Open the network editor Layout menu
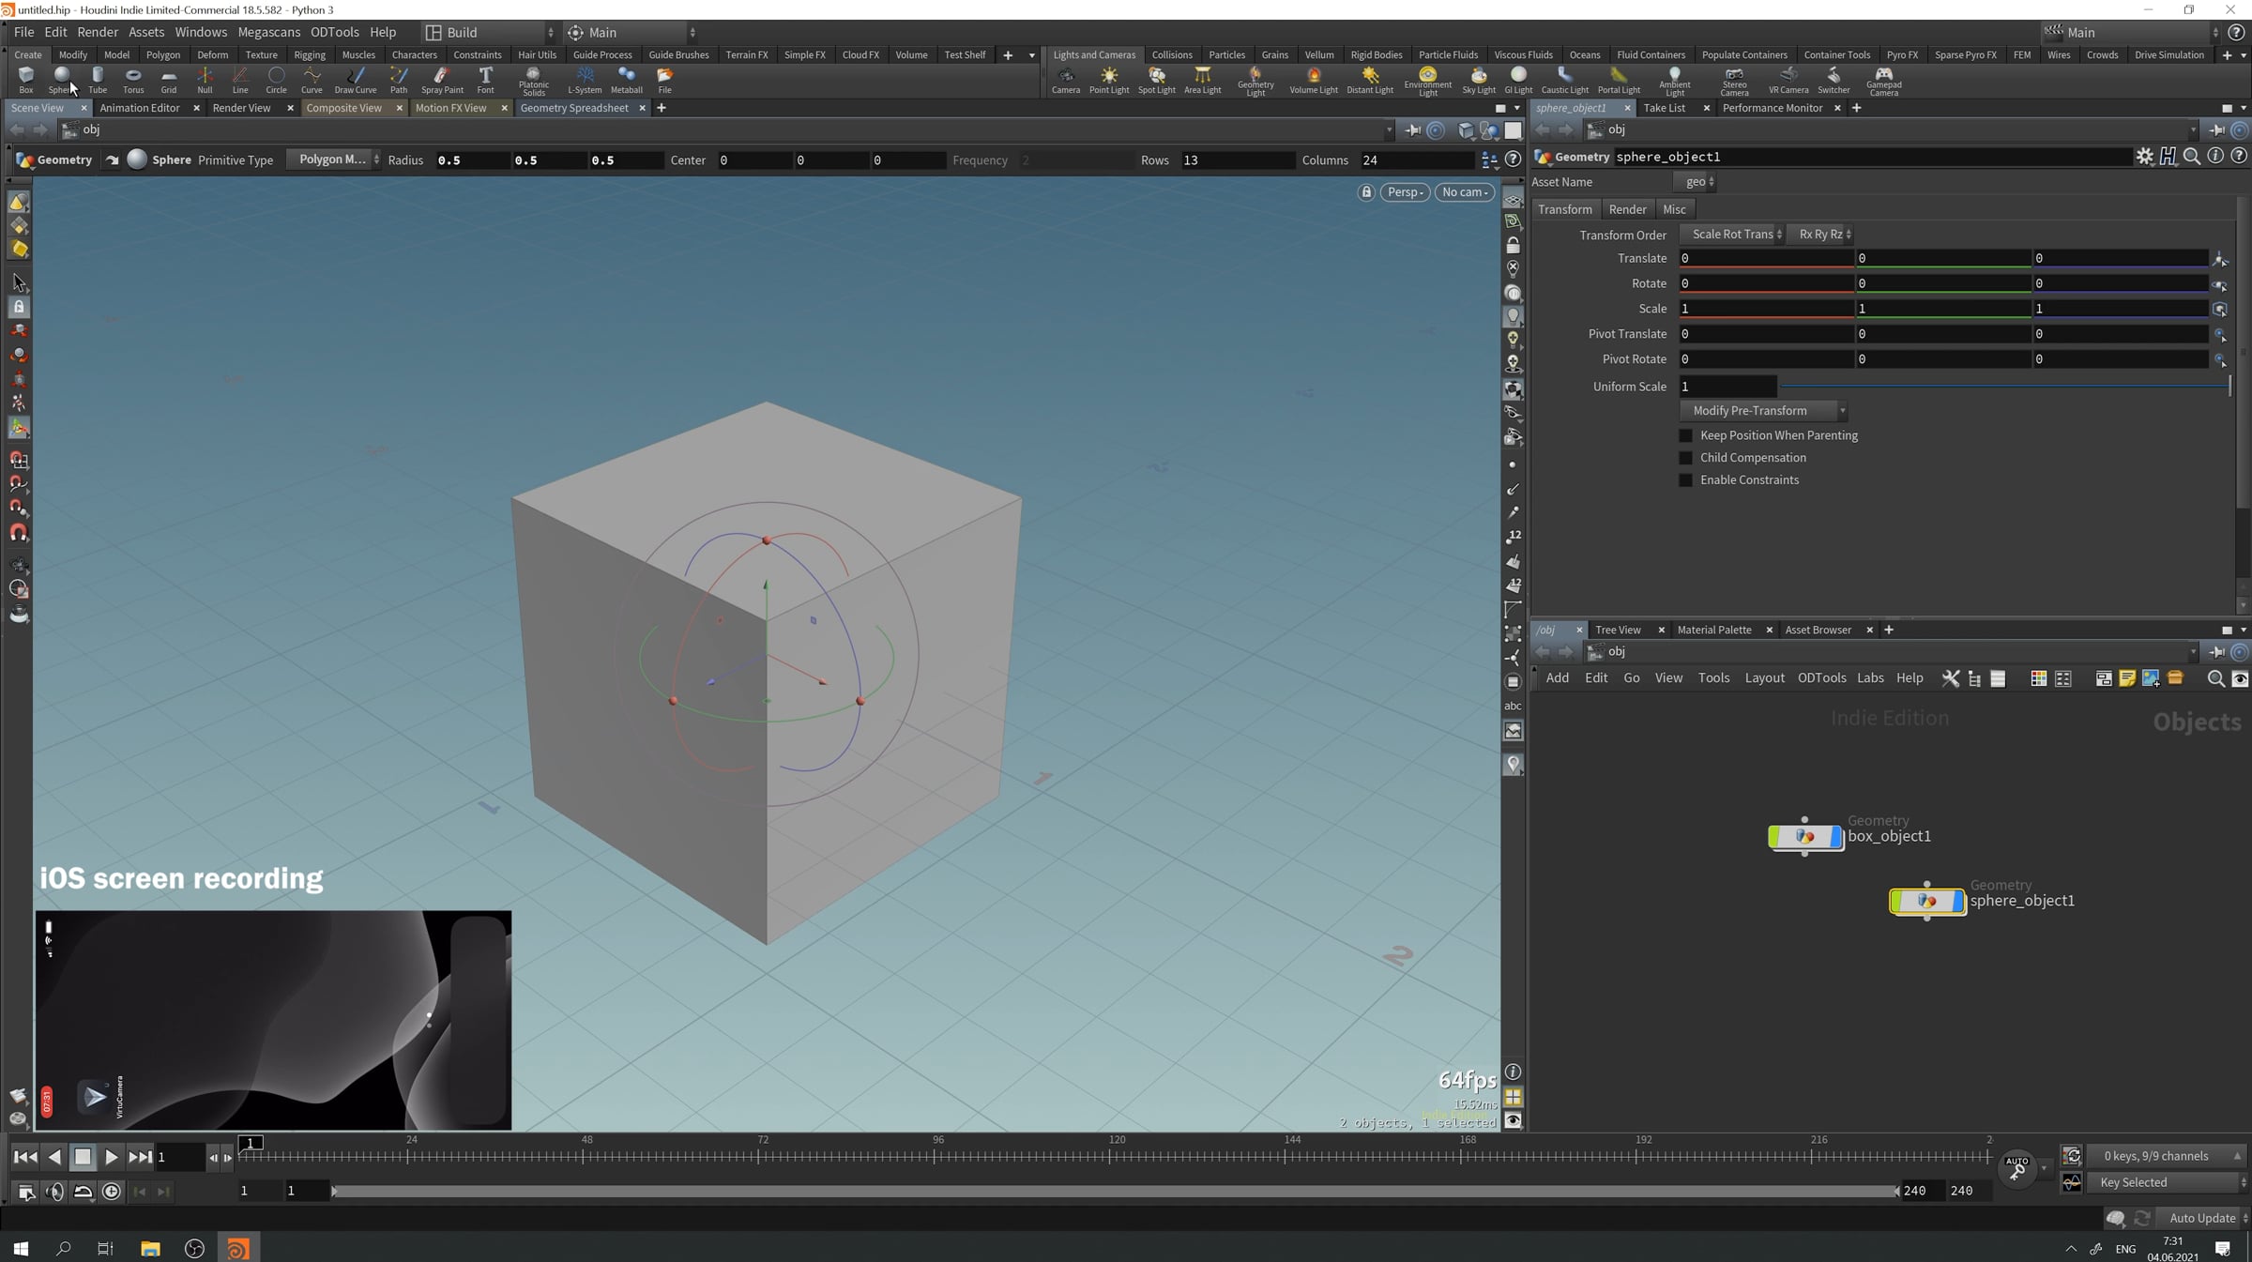The width and height of the screenshot is (2252, 1262). [1764, 678]
